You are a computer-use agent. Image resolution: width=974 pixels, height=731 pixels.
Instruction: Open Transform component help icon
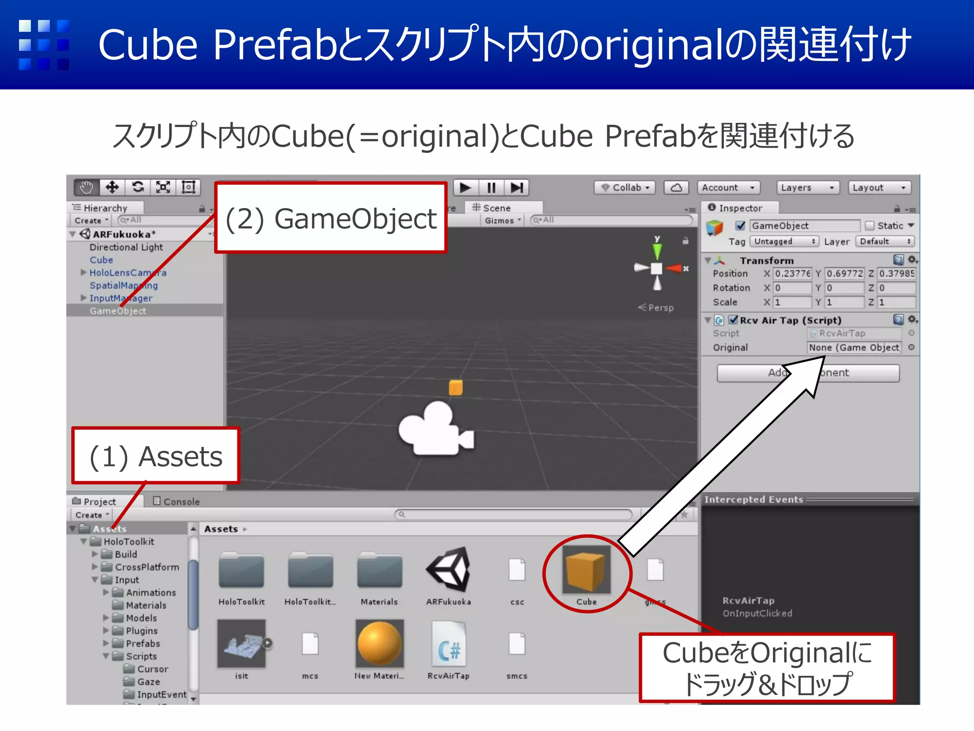tap(898, 260)
